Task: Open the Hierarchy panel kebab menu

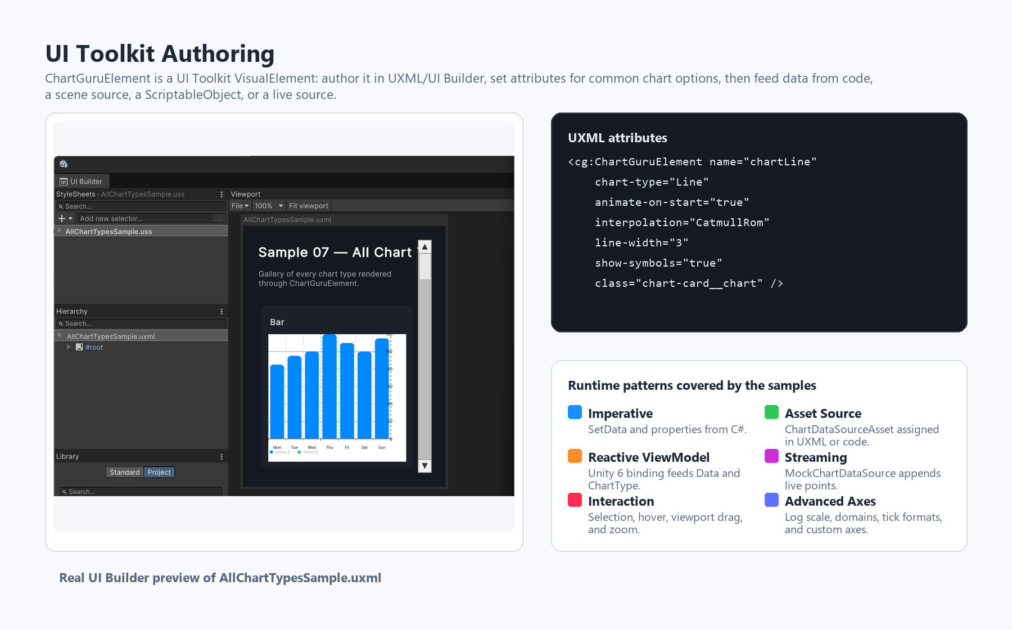Action: (222, 311)
